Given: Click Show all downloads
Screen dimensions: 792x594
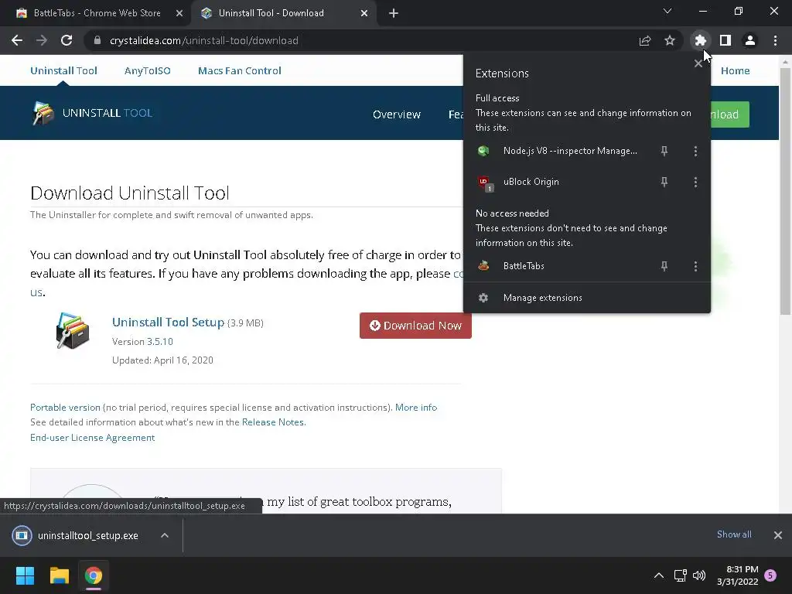Looking at the screenshot, I should [x=734, y=534].
